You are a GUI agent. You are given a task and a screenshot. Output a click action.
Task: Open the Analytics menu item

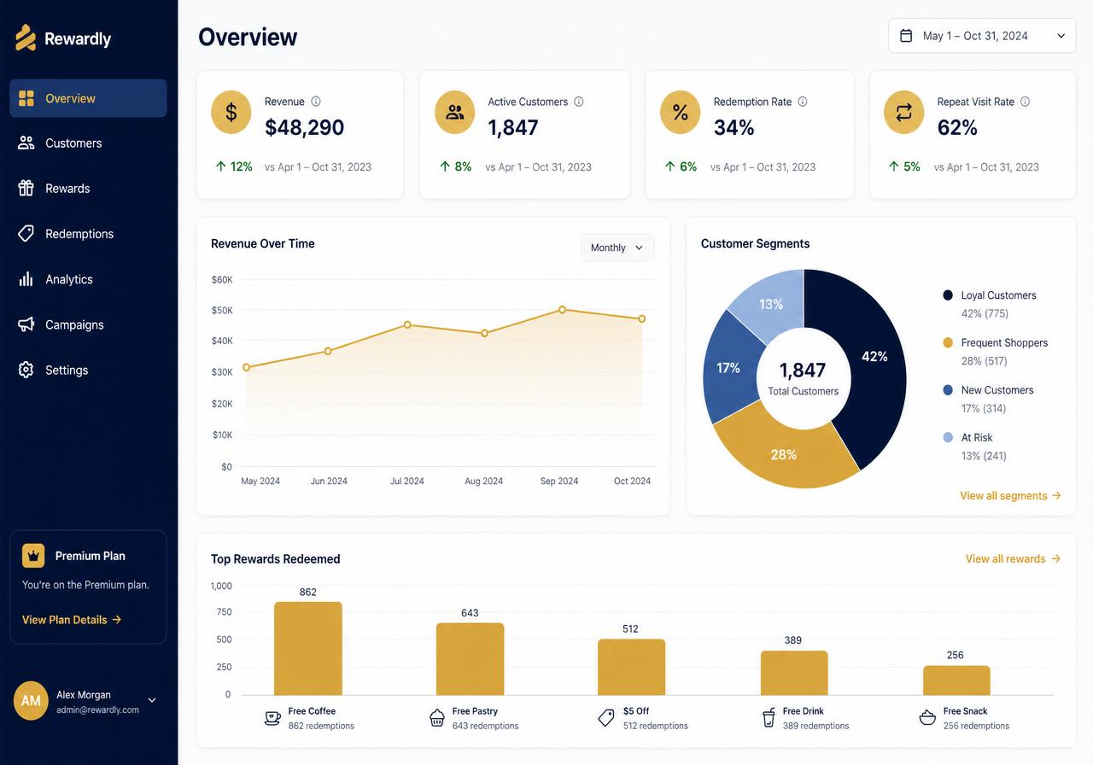click(x=88, y=279)
